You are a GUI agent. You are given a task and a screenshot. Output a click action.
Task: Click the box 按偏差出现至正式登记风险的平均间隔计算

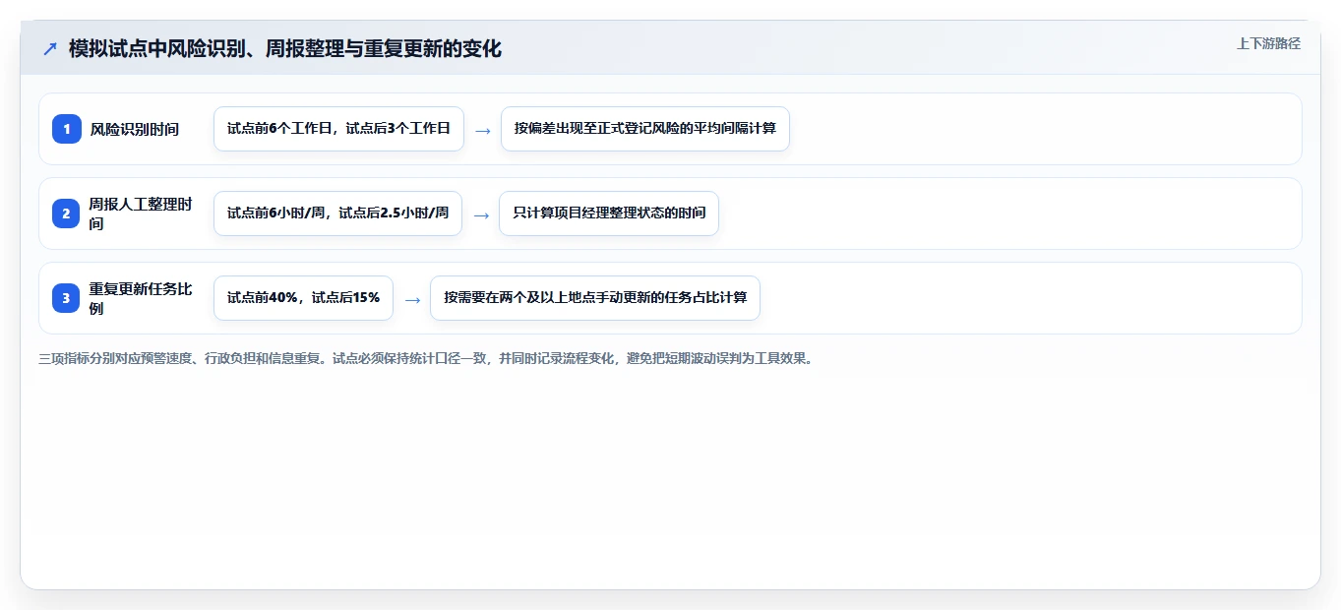(645, 129)
